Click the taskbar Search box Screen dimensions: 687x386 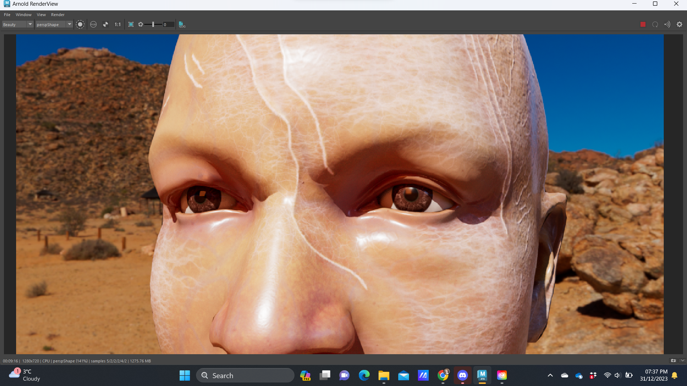tap(245, 375)
